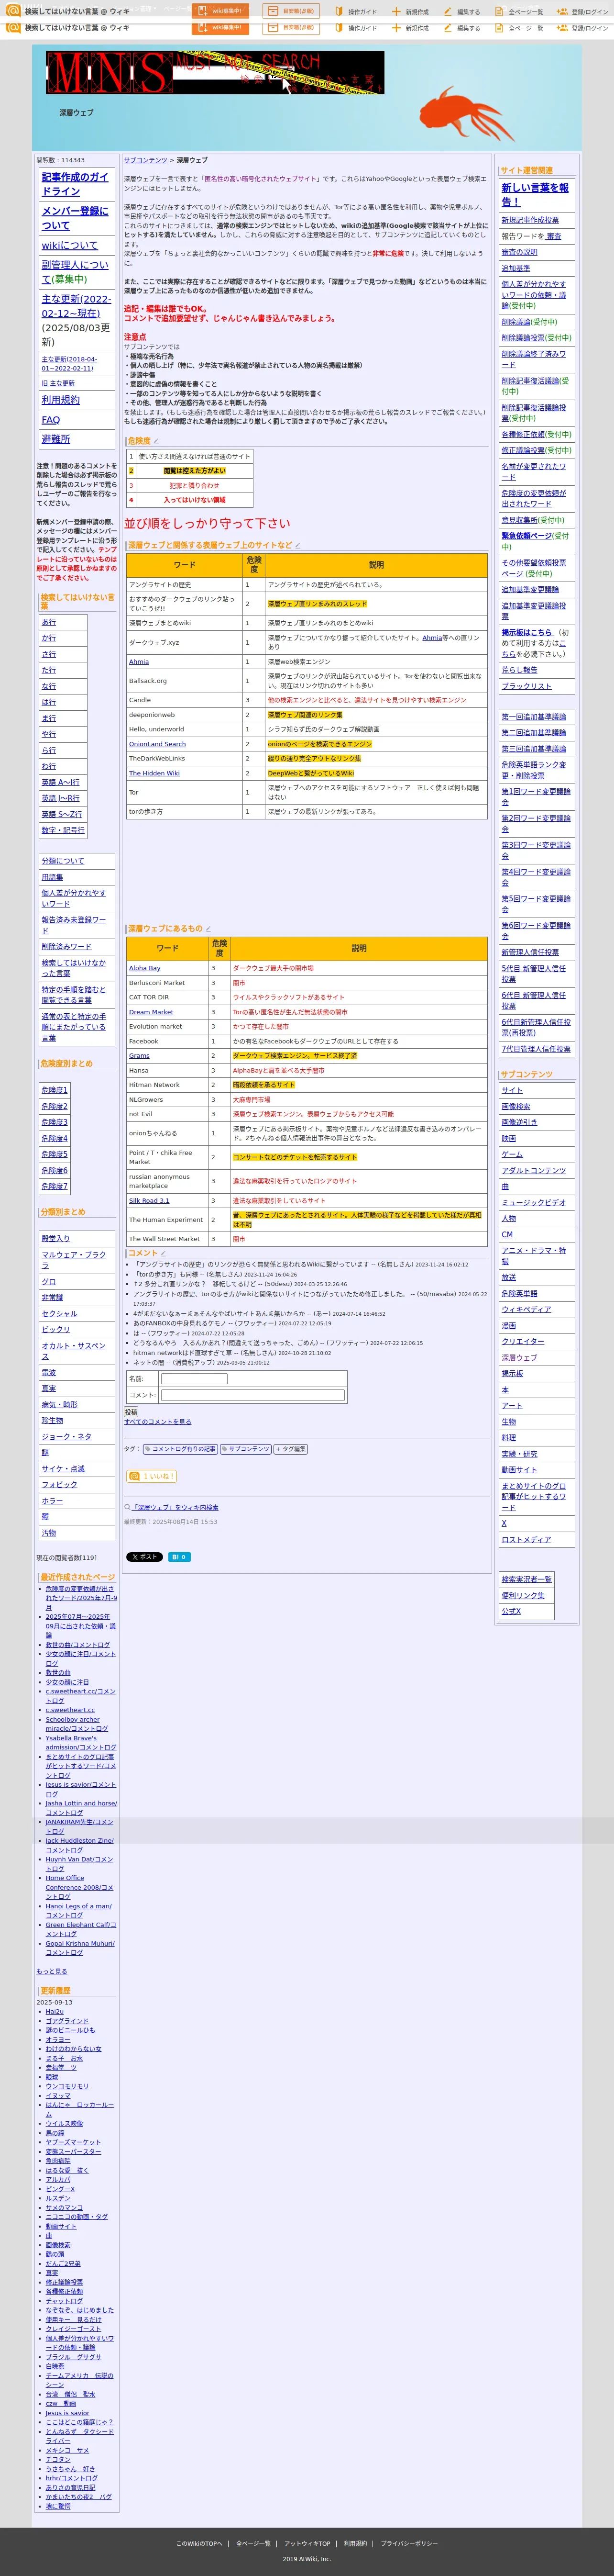Submit the comment with the 投稿 button
Image resolution: width=614 pixels, height=2576 pixels.
[131, 1412]
